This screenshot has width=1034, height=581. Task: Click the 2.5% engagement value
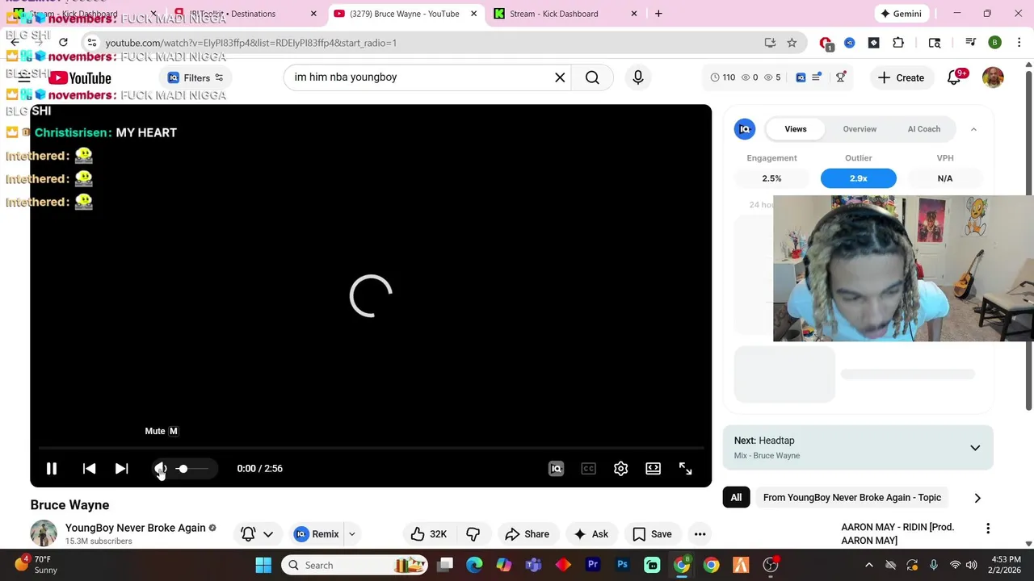771,178
